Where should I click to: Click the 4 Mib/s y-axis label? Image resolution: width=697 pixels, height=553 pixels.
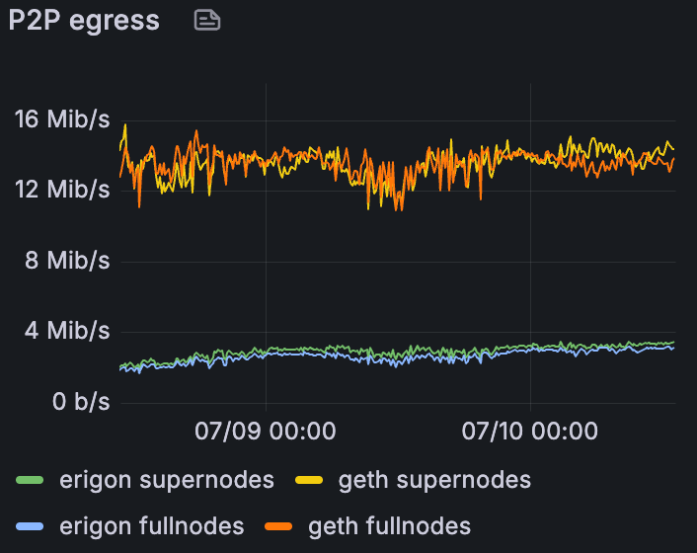coord(68,331)
